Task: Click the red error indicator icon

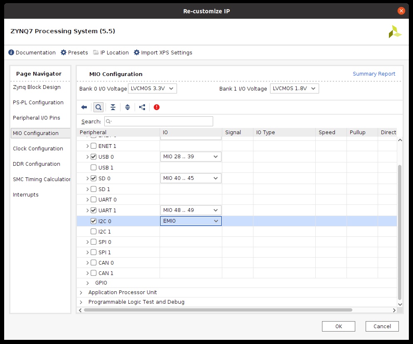Action: [157, 107]
